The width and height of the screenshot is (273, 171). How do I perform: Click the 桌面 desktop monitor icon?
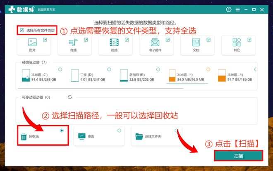[x=82, y=136]
